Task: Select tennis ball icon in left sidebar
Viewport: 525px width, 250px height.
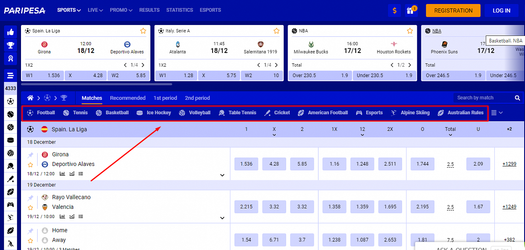Action: [10, 114]
